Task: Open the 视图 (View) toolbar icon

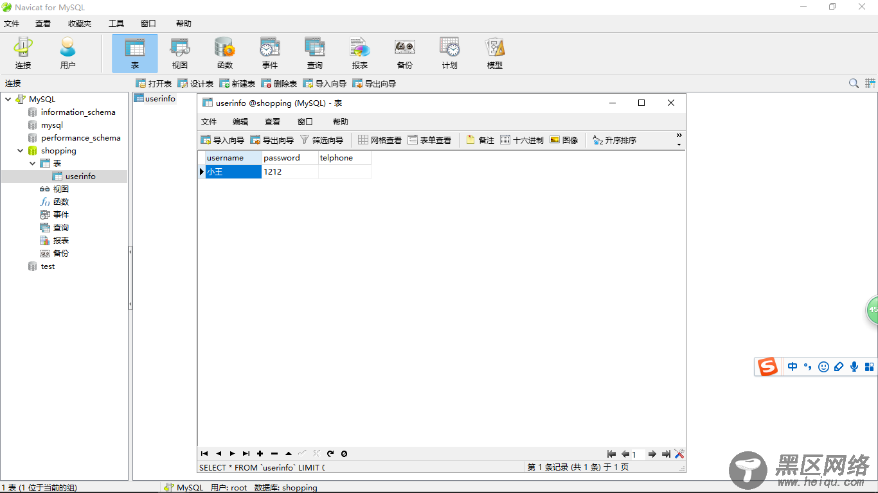Action: (180, 53)
